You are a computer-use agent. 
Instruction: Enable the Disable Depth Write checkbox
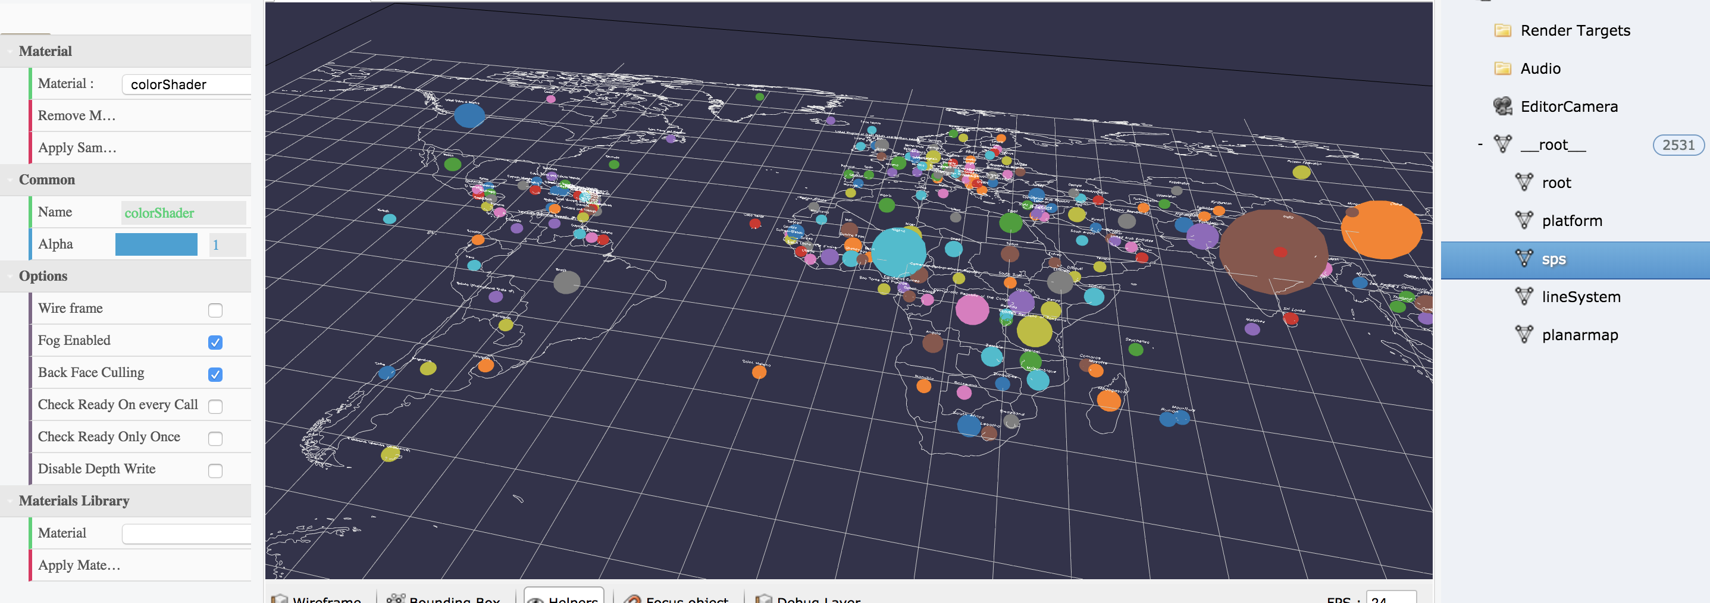point(215,470)
